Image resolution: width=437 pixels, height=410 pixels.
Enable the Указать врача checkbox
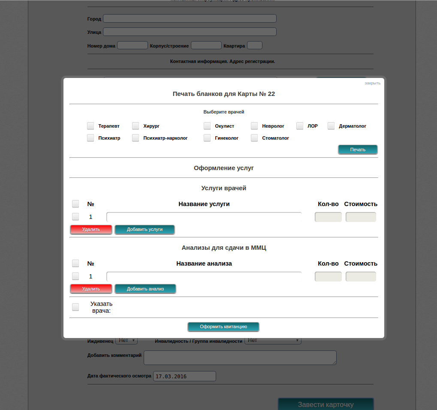pos(75,307)
